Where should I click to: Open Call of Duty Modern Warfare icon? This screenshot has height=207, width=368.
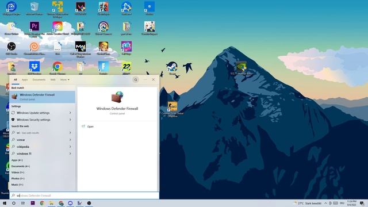pos(80,47)
